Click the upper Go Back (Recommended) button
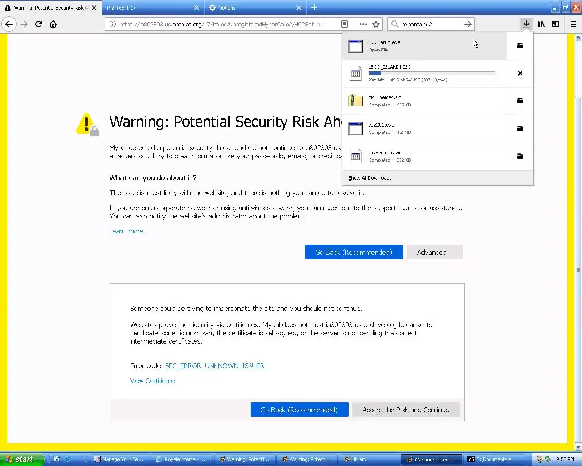This screenshot has height=466, width=582. click(x=354, y=252)
